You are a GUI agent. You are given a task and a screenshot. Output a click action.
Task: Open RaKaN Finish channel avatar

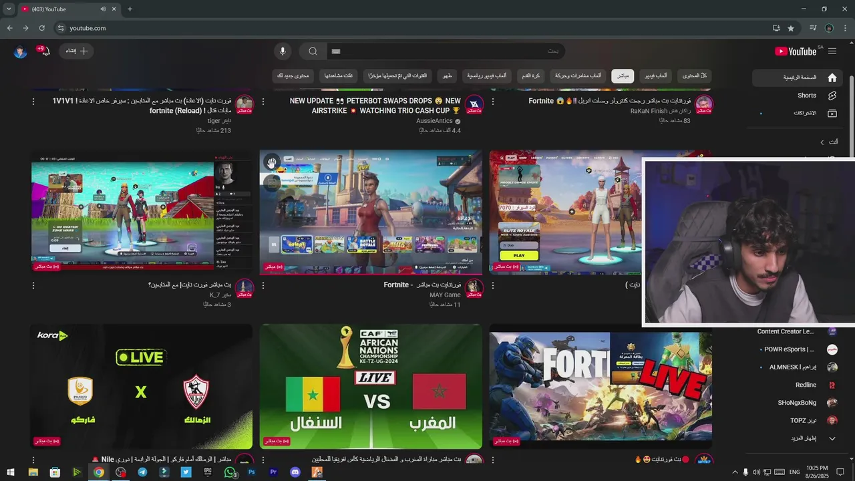[703, 104]
